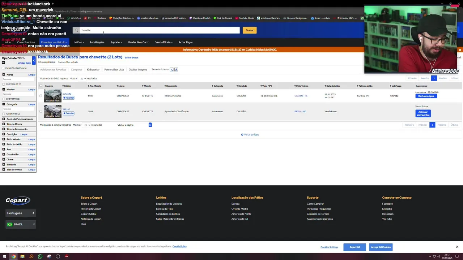Open the Leilões menu

pyautogui.click(x=78, y=42)
